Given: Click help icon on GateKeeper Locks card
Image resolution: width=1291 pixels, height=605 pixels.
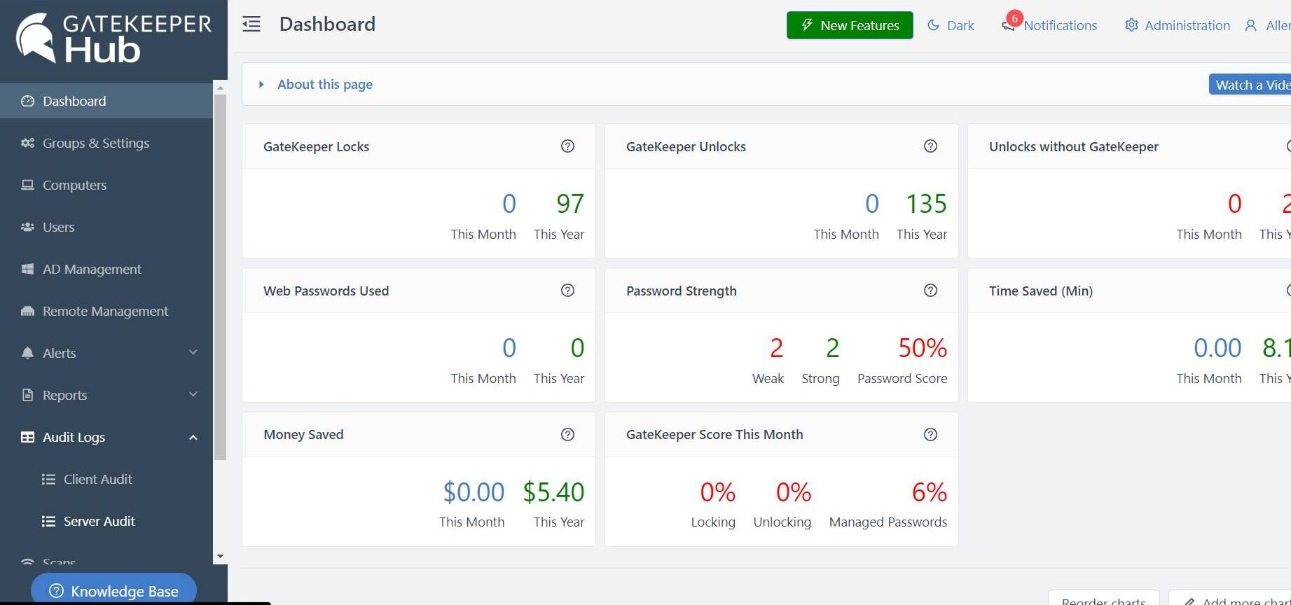Looking at the screenshot, I should tap(567, 146).
